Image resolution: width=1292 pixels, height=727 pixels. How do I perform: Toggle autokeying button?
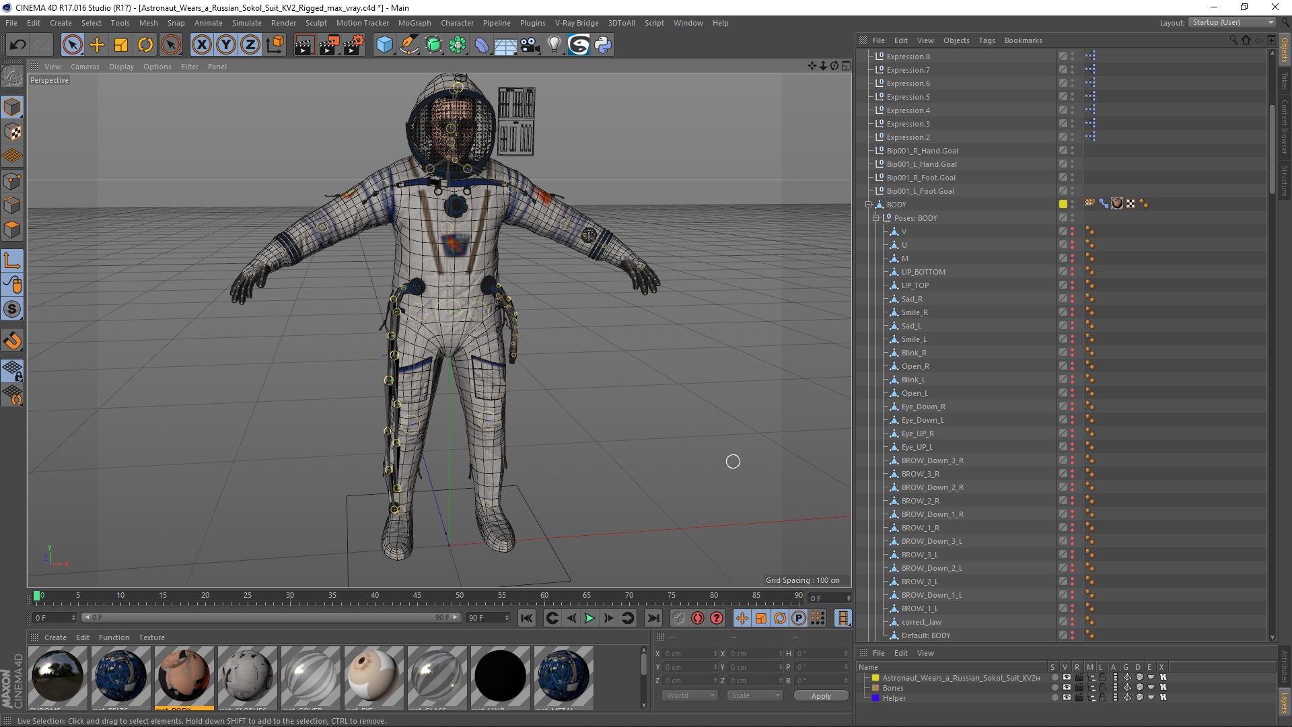tap(698, 618)
